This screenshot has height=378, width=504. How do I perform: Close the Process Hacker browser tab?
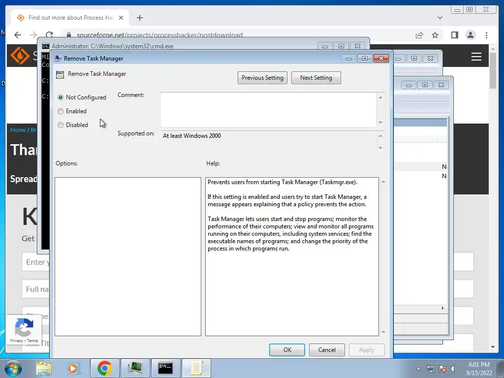click(x=121, y=18)
